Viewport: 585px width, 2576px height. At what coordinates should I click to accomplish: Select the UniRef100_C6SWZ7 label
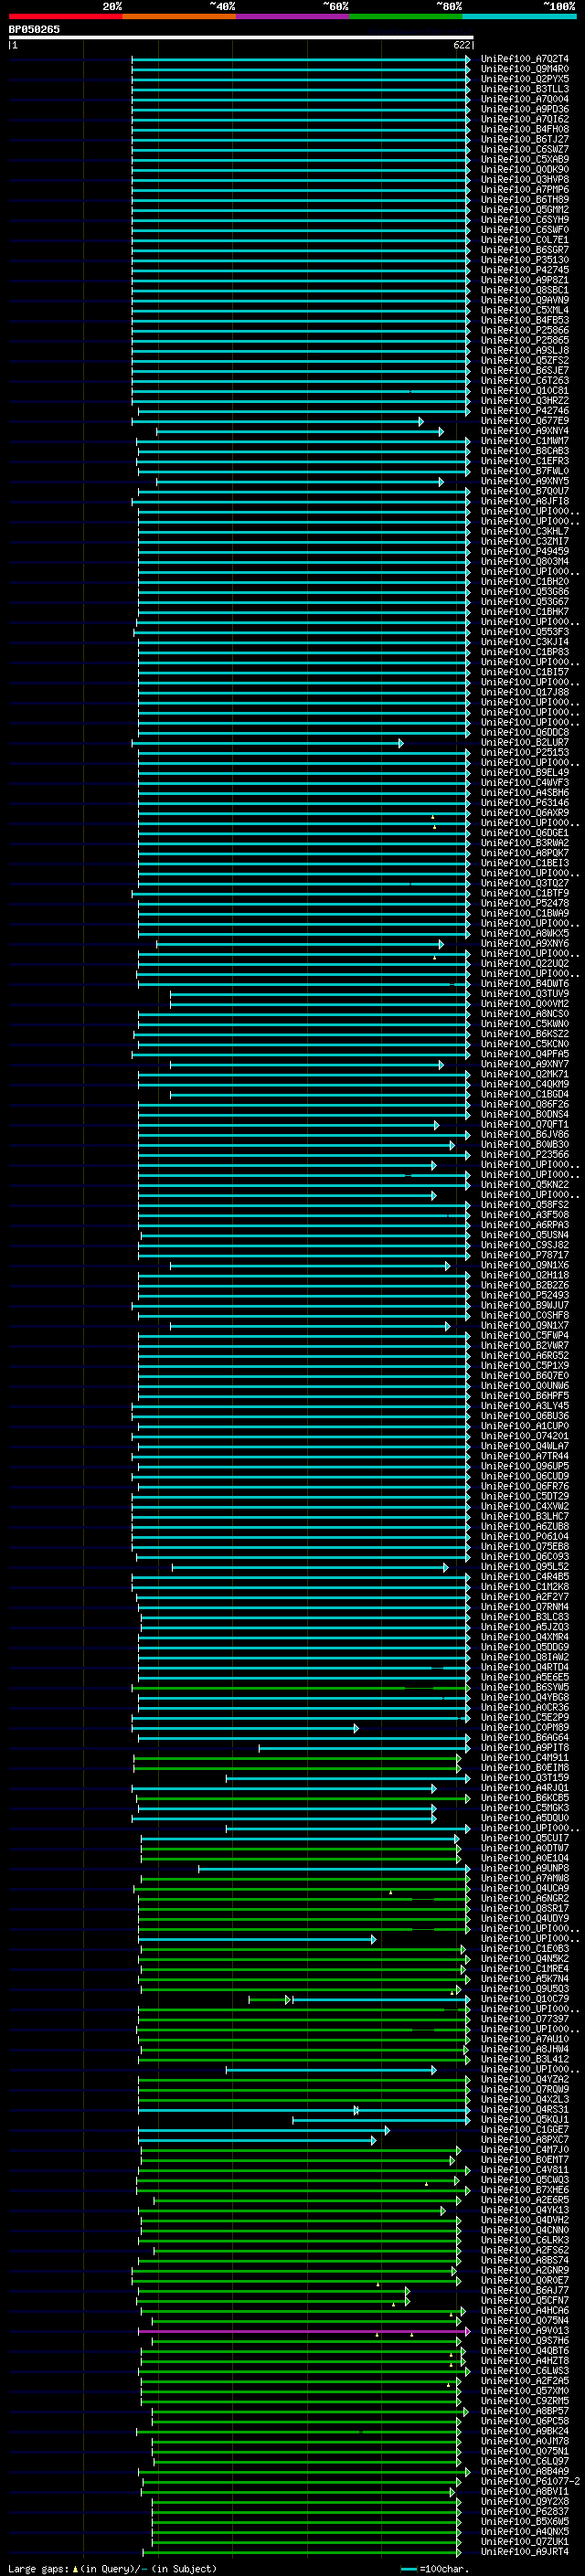tap(525, 149)
